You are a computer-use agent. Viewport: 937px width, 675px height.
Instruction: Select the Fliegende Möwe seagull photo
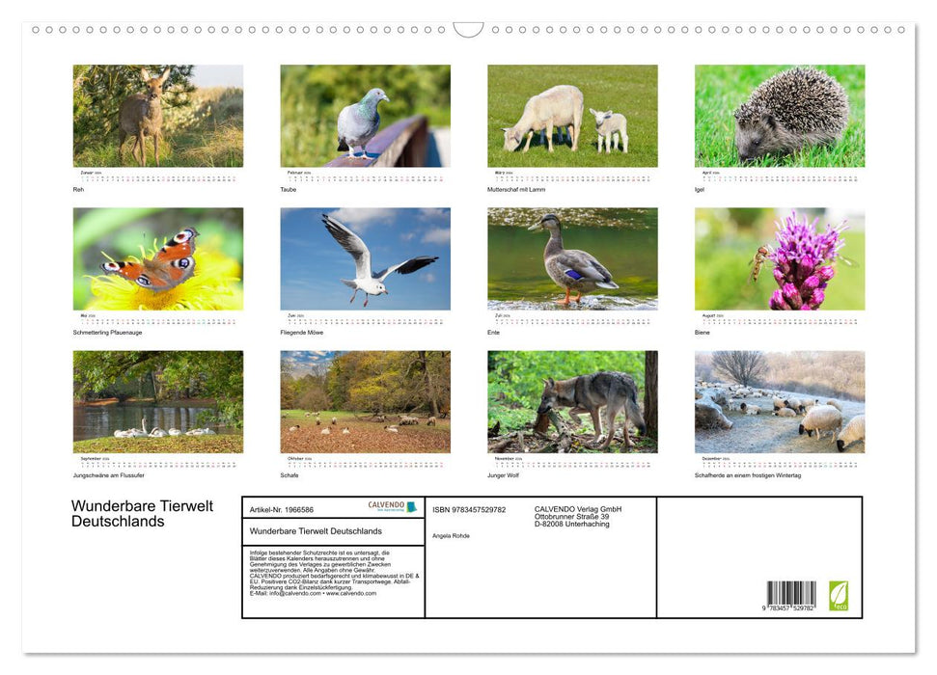[365, 257]
